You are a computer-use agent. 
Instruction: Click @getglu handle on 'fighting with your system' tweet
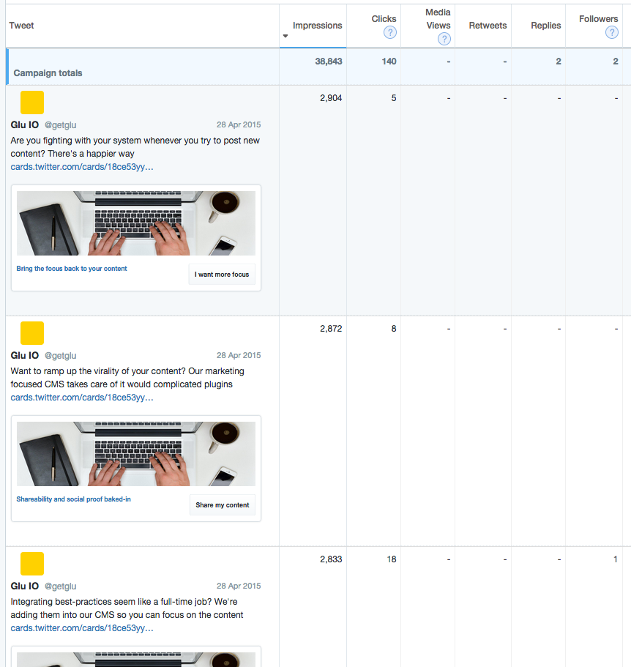pos(60,125)
